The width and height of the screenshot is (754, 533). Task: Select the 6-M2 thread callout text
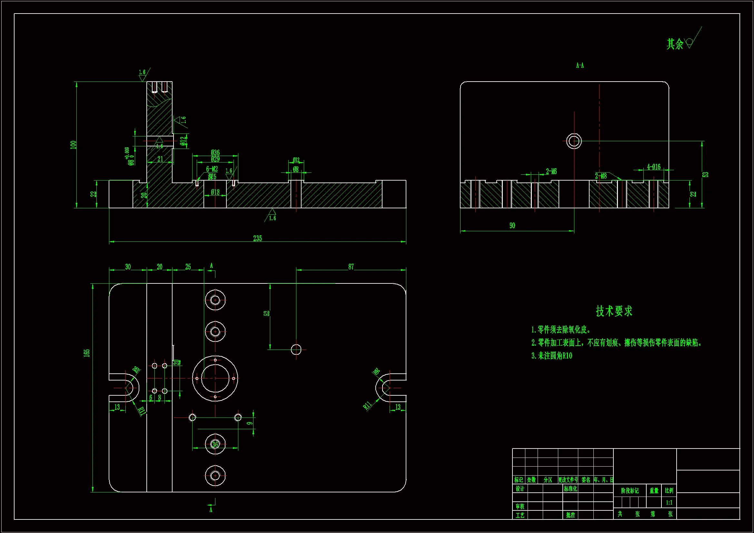pyautogui.click(x=212, y=169)
